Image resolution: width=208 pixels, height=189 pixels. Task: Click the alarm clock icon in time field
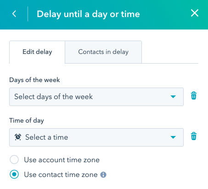(x=18, y=137)
